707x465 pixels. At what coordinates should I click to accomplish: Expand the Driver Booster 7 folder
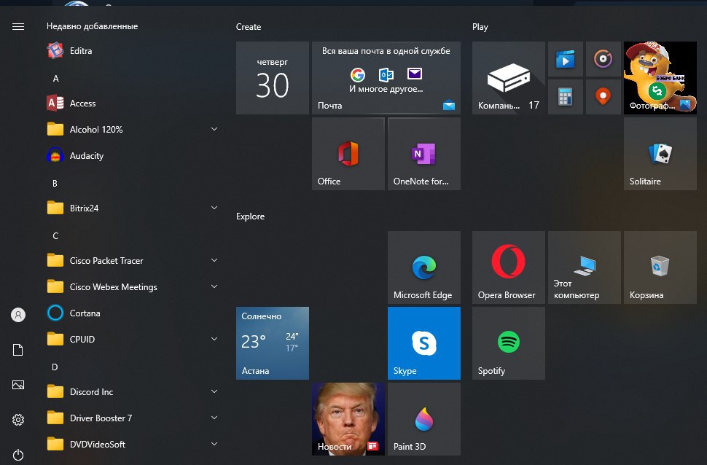tap(133, 418)
